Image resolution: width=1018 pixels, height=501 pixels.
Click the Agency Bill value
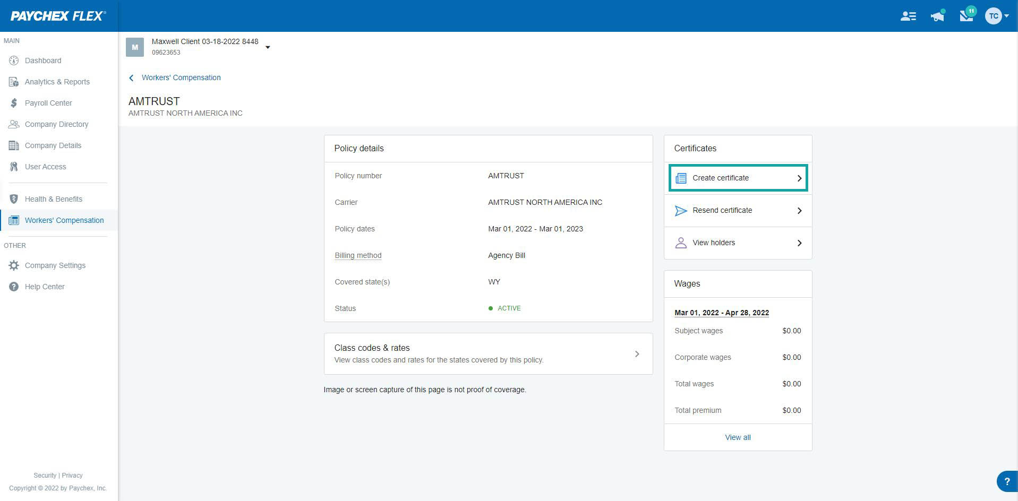(507, 255)
